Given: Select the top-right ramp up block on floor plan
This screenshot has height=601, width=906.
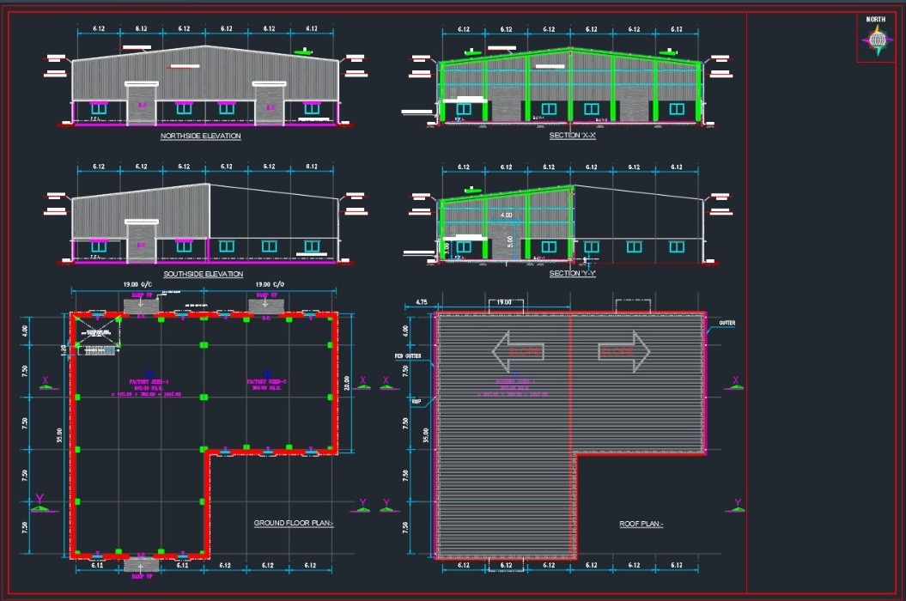Looking at the screenshot, I should [x=265, y=305].
